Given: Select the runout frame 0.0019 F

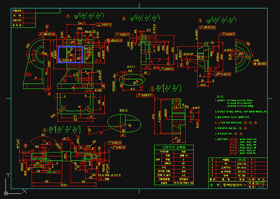Looking at the screenshot, I should [144, 95].
